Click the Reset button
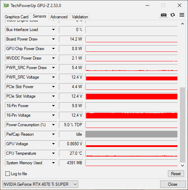 point(176,174)
